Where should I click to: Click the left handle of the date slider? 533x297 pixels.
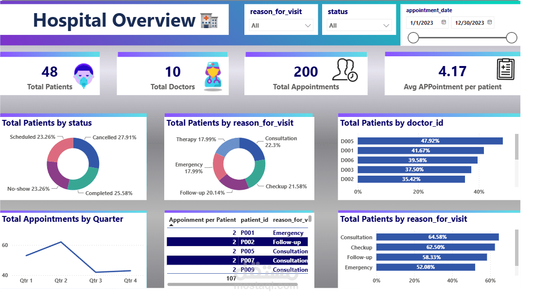[413, 38]
